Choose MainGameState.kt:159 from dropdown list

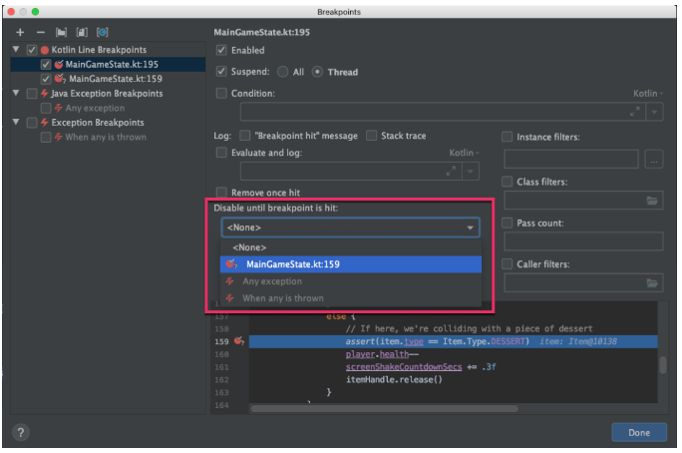pyautogui.click(x=351, y=264)
